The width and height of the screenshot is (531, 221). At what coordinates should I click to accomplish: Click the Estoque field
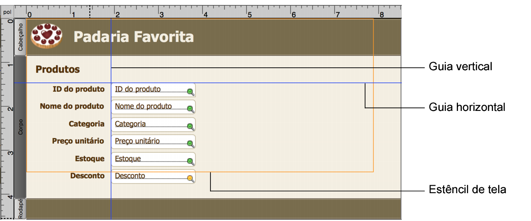pyautogui.click(x=153, y=160)
